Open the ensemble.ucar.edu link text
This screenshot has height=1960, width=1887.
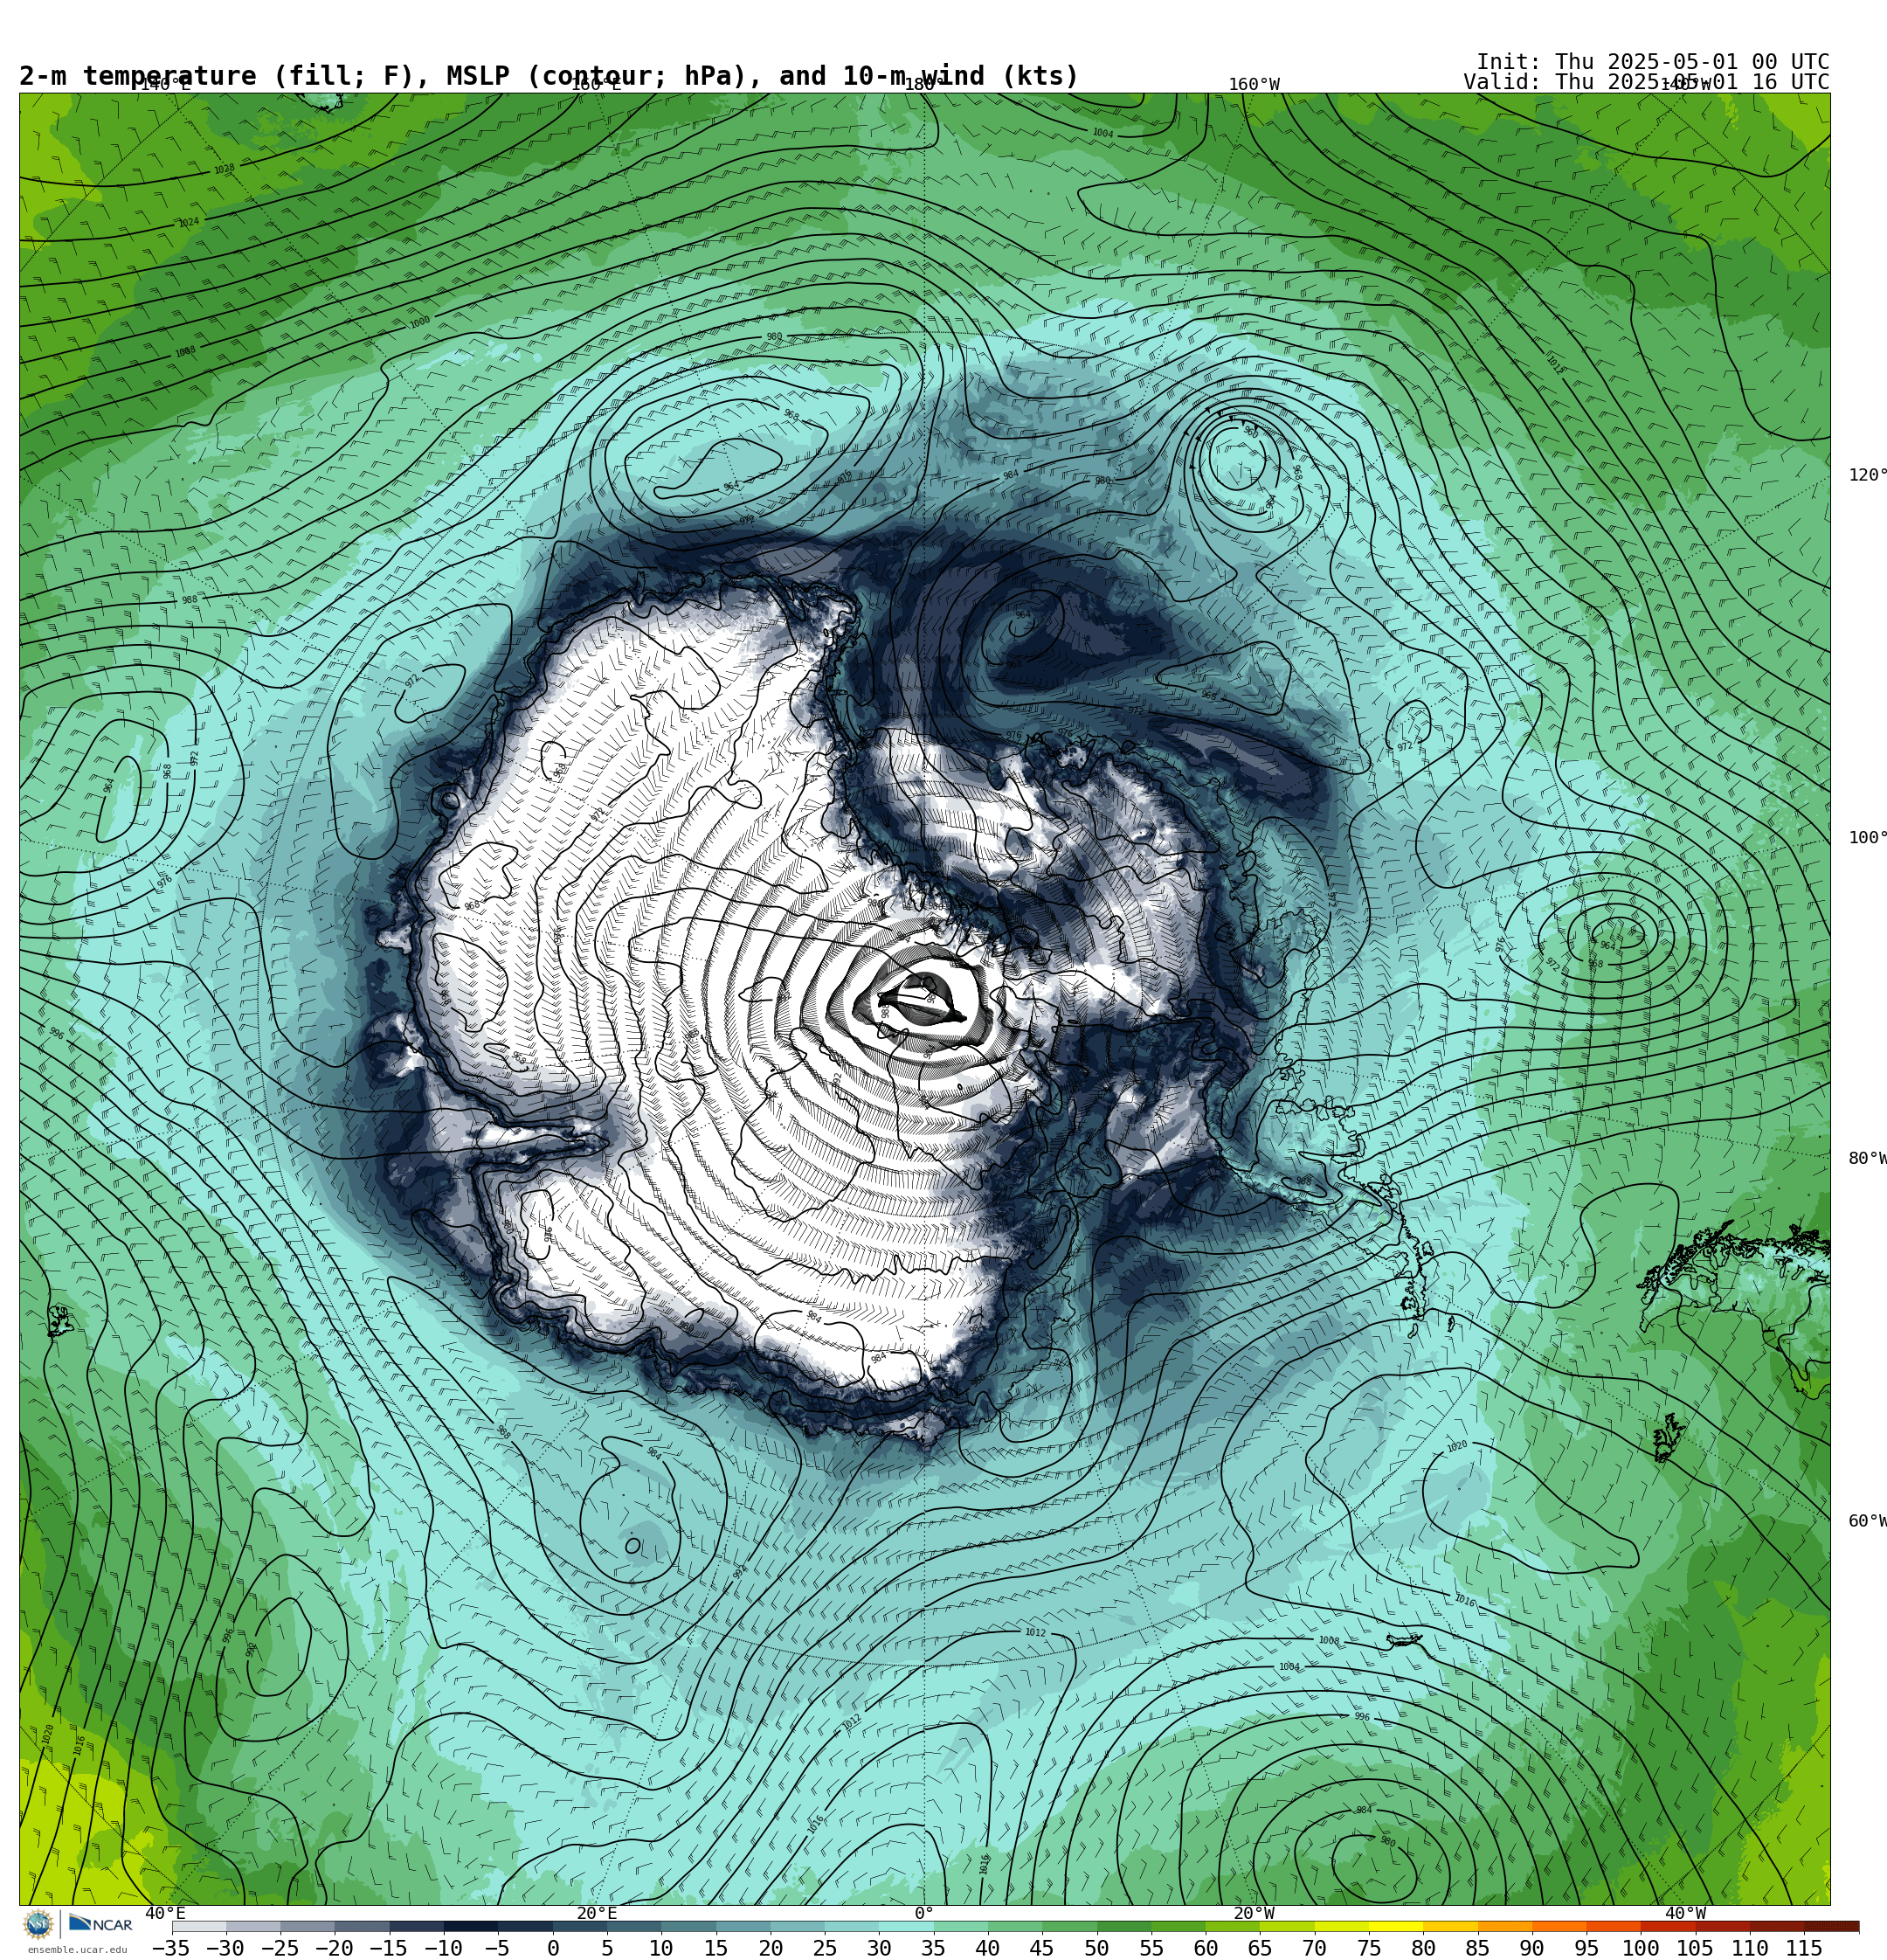(77, 1949)
